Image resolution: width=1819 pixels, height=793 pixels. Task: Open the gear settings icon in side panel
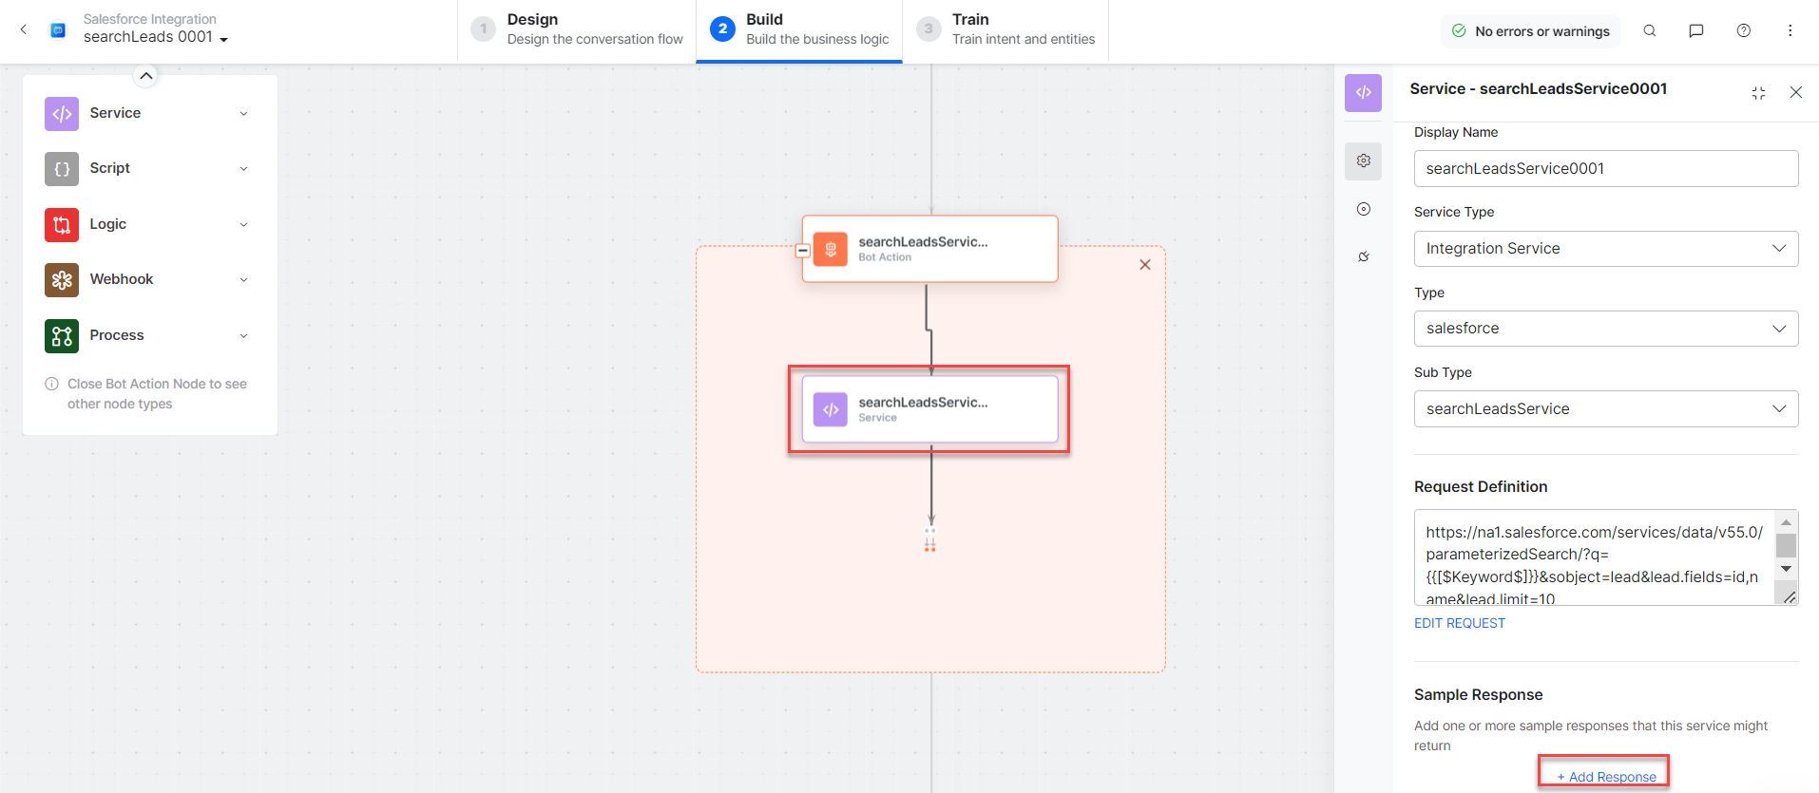(1363, 160)
